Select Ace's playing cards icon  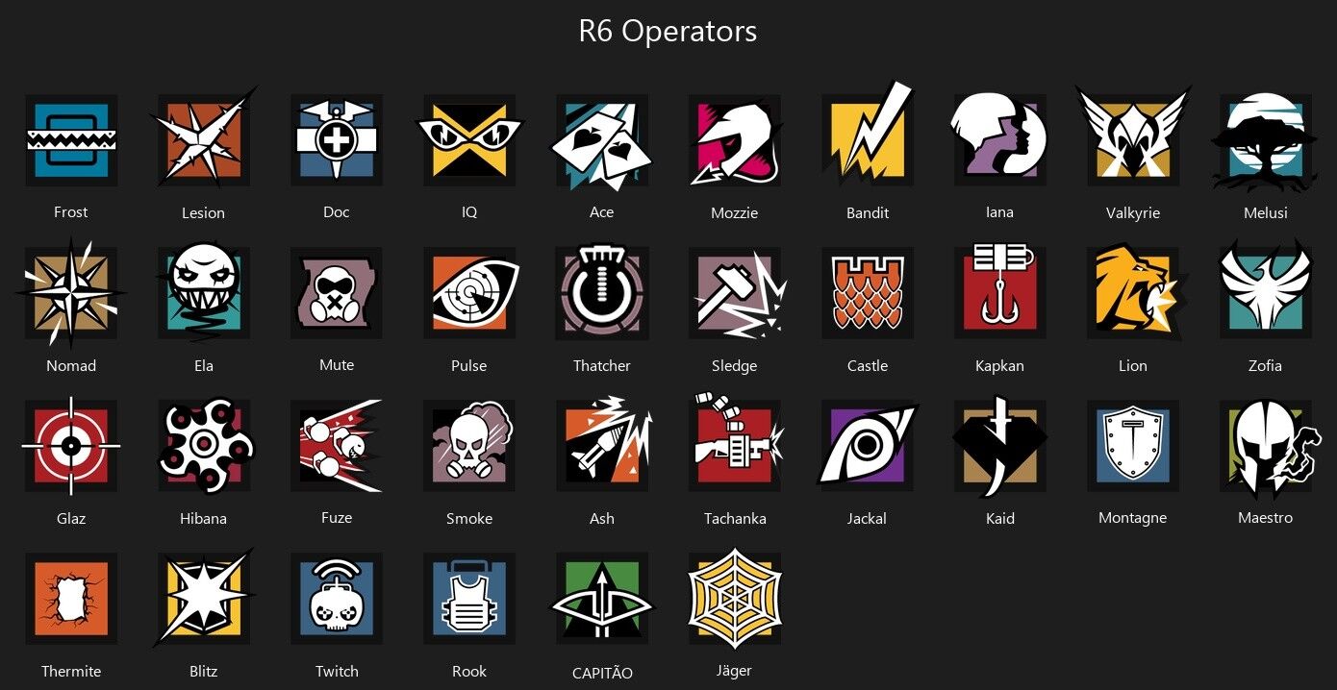(x=602, y=140)
